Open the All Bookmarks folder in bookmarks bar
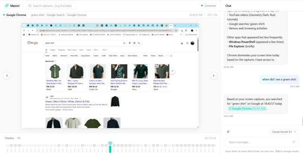The width and height of the screenshot is (303, 156). pyautogui.click(x=191, y=35)
